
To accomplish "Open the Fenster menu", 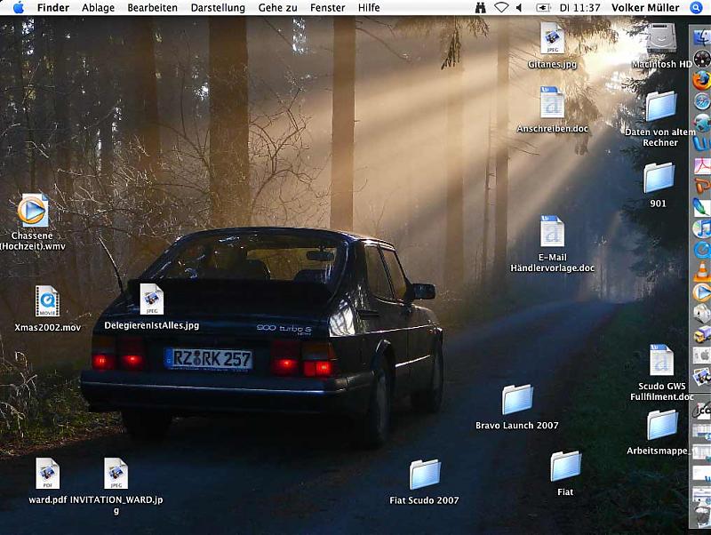I will pos(327,8).
